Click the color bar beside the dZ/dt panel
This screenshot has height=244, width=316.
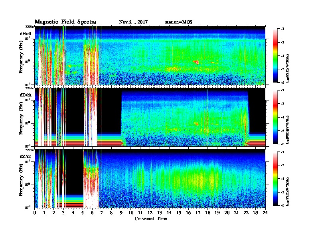point(275,179)
